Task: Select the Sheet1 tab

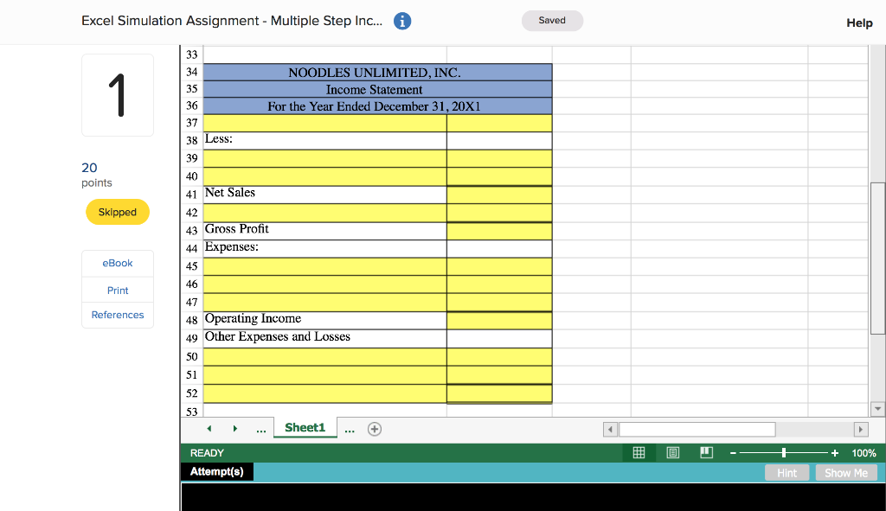Action: pyautogui.click(x=305, y=427)
